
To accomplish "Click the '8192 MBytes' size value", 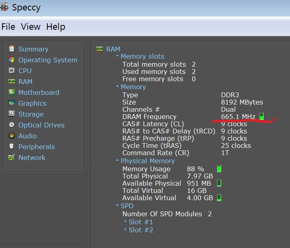I will point(242,102).
